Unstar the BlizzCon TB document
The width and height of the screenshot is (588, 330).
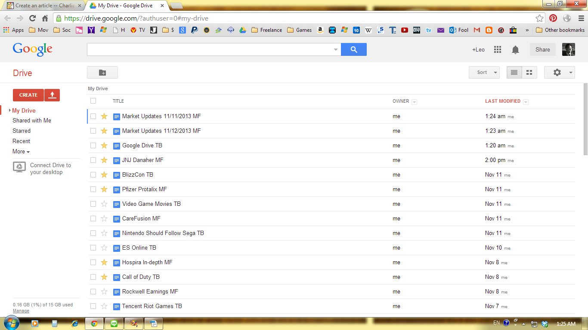click(104, 175)
